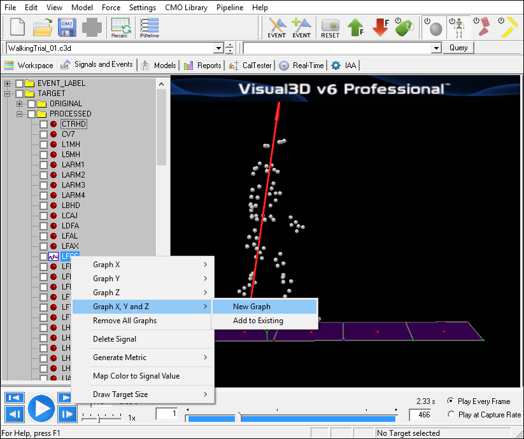This screenshot has width=524, height=439.
Task: Click the frame timeline slider bar
Action: point(292,418)
